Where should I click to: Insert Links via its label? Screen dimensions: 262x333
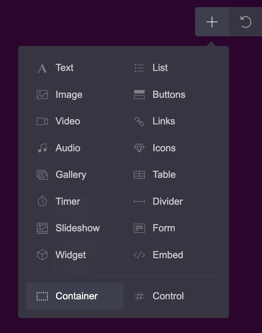pyautogui.click(x=164, y=121)
